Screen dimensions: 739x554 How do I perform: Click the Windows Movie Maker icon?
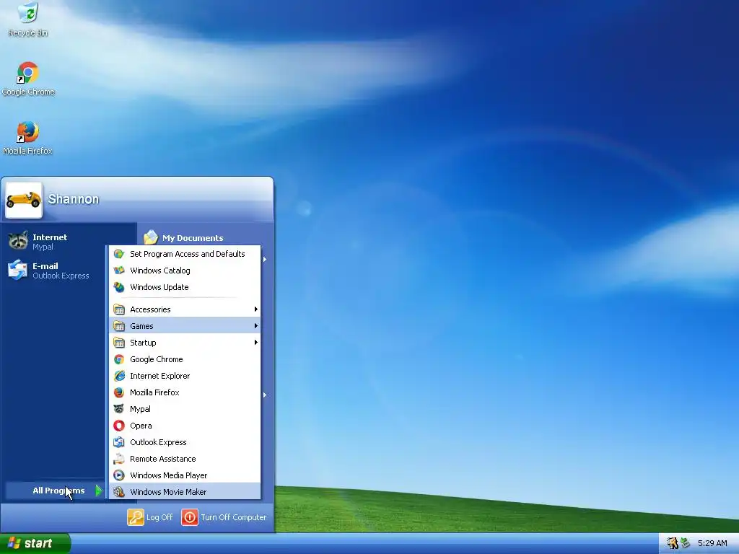[119, 492]
